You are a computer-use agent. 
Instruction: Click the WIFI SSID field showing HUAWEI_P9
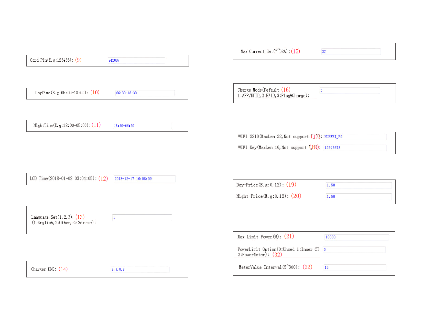pyautogui.click(x=355, y=137)
